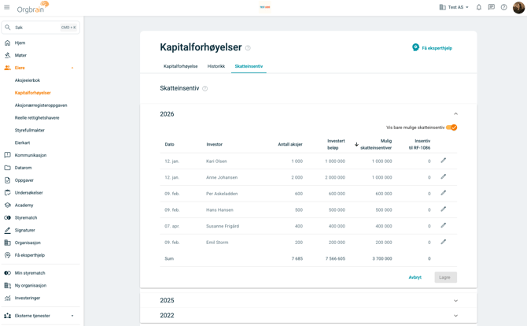Image resolution: width=527 pixels, height=326 pixels.
Task: Open the Test AS organization dropdown
Action: [x=455, y=7]
